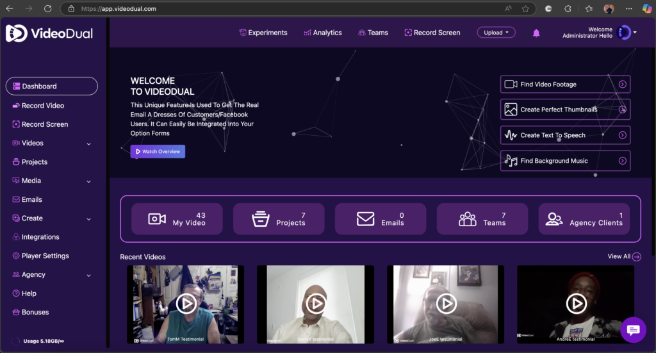Open Help in the sidebar

coord(24,293)
